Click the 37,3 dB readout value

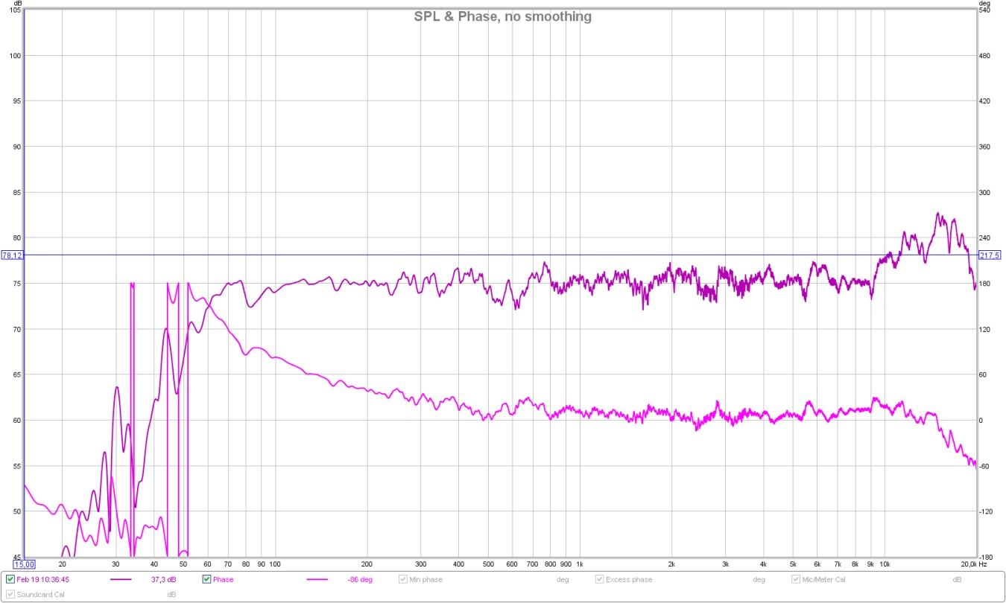coord(163,579)
